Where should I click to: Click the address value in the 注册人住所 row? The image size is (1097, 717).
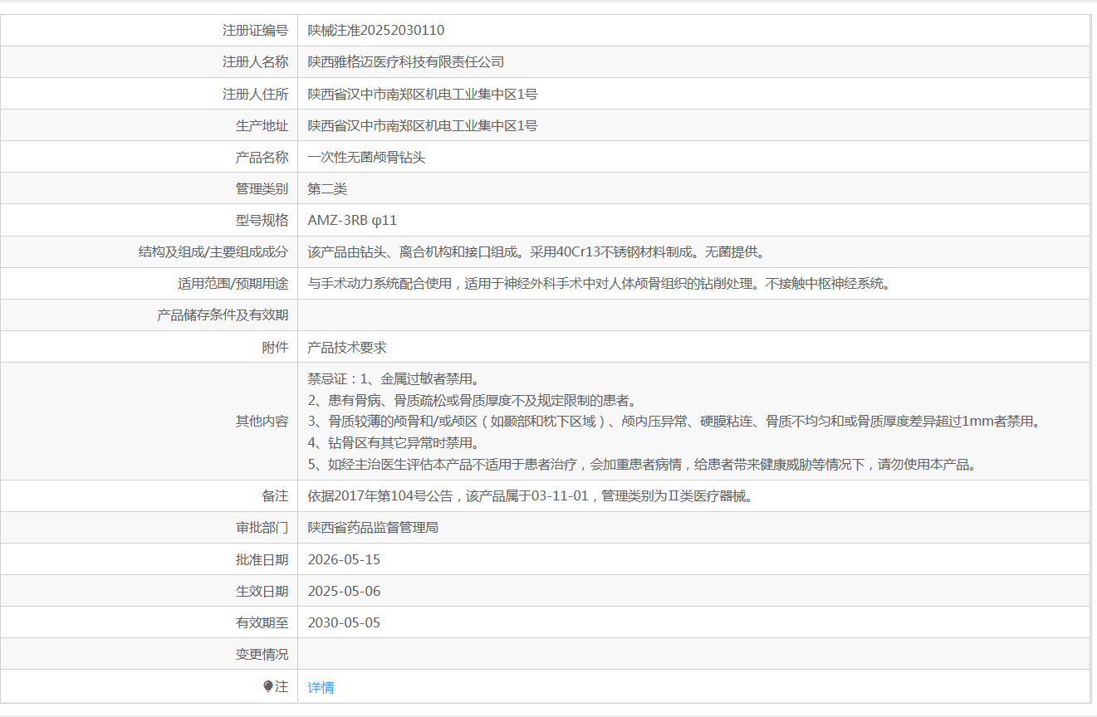click(423, 94)
